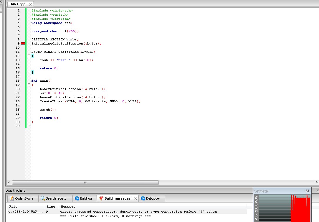319x222 pixels.
Task: Open the Debugger tab
Action: (152, 198)
